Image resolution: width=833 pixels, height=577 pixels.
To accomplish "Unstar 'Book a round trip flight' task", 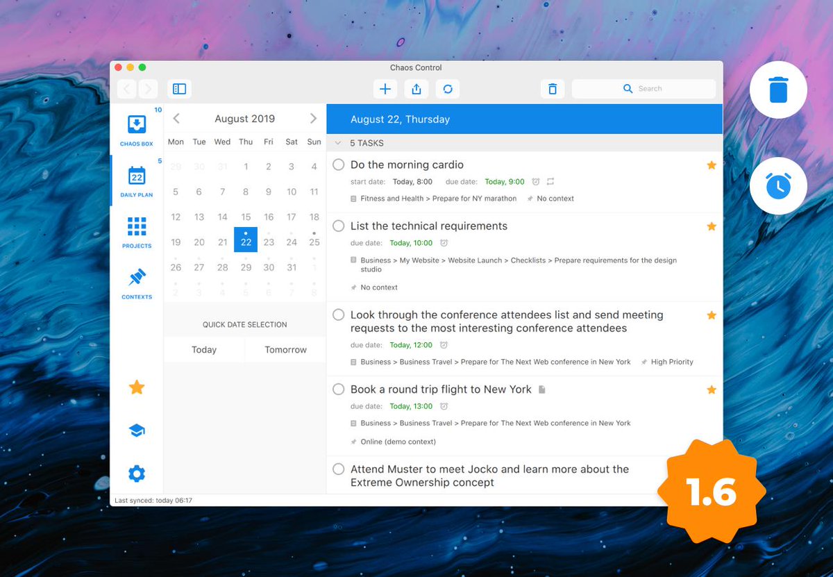I will [x=711, y=390].
